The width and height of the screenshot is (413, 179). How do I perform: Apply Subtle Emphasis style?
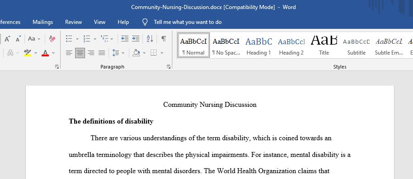(389, 45)
